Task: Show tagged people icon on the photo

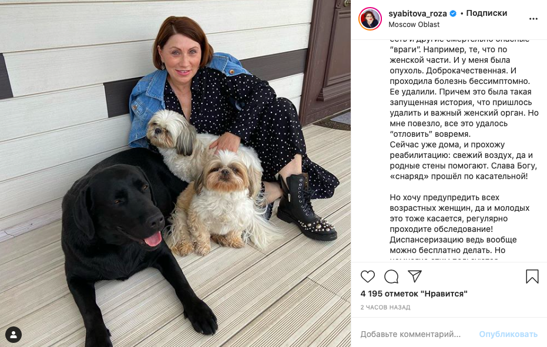Action: coord(14,335)
